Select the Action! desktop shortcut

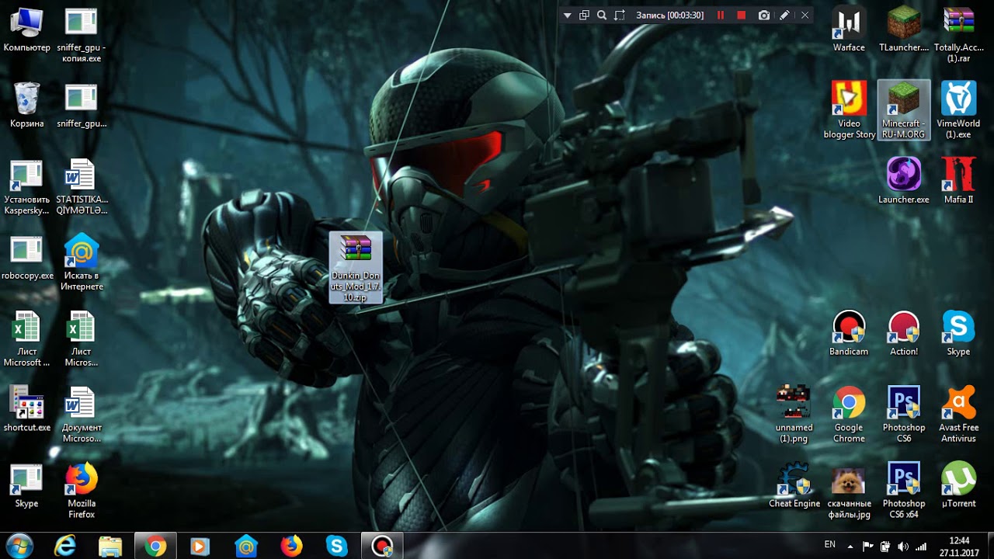click(x=904, y=333)
